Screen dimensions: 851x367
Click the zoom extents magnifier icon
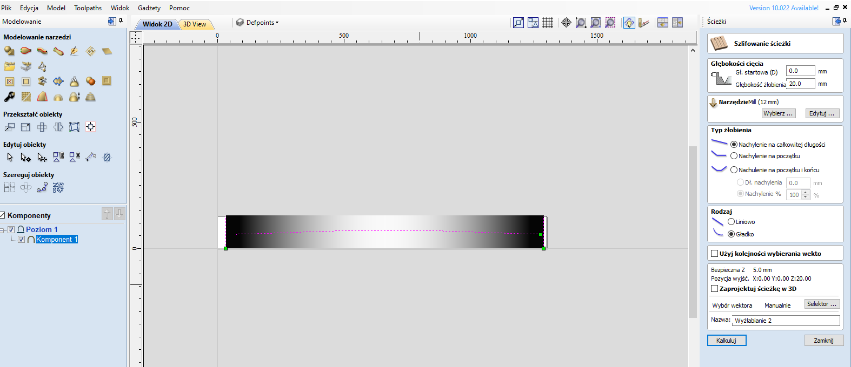[595, 23]
